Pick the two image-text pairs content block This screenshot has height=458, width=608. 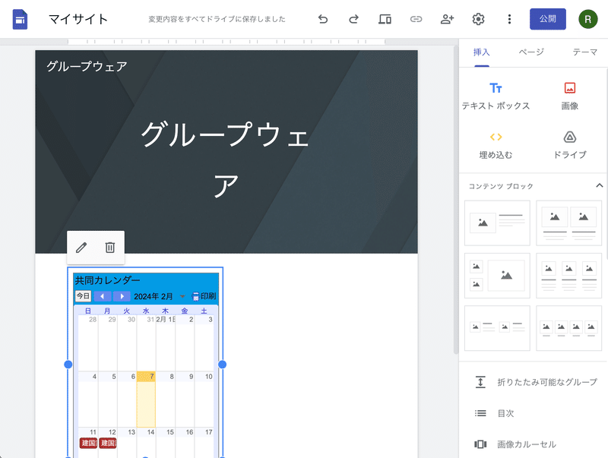coord(497,328)
